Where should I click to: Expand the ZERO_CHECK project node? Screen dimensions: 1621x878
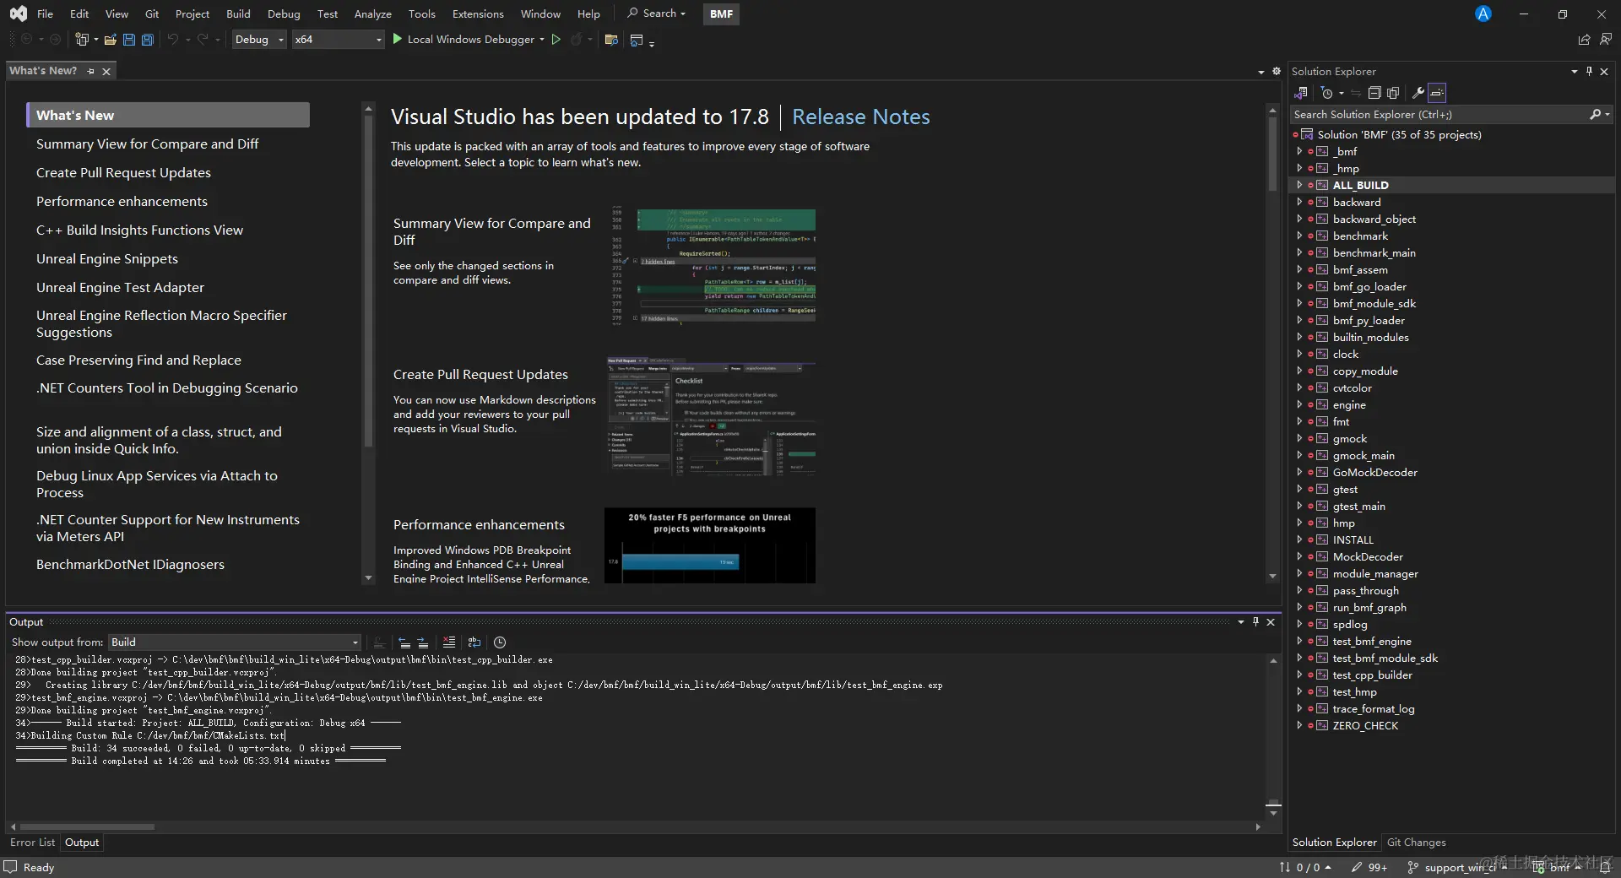point(1299,725)
